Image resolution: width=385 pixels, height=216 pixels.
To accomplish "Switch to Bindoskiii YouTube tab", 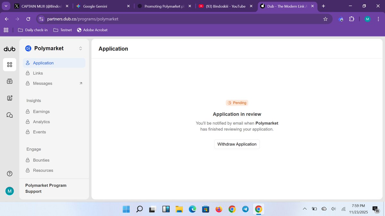I will coord(226,6).
